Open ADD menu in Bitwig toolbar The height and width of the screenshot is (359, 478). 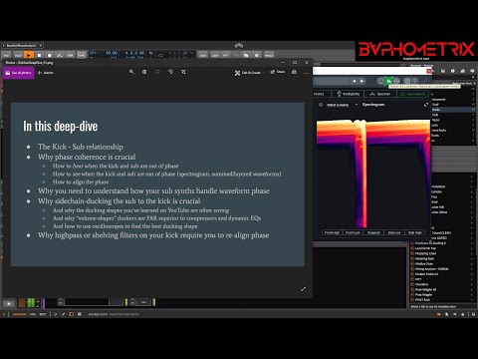pyautogui.click(x=203, y=55)
